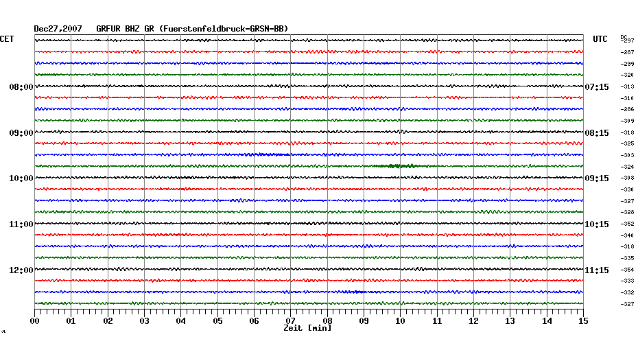638x339 pixels.
Task: Select the 10:00 CET time label
Action: click(21, 178)
